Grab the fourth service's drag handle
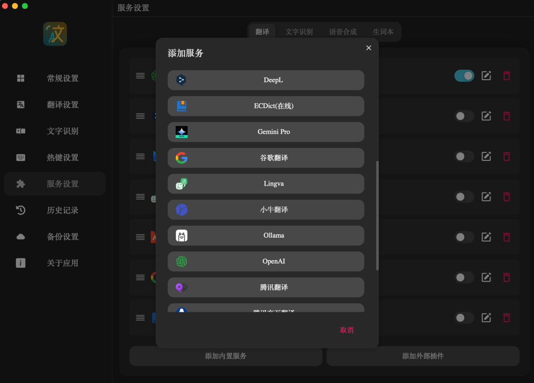The height and width of the screenshot is (383, 534). tap(140, 197)
